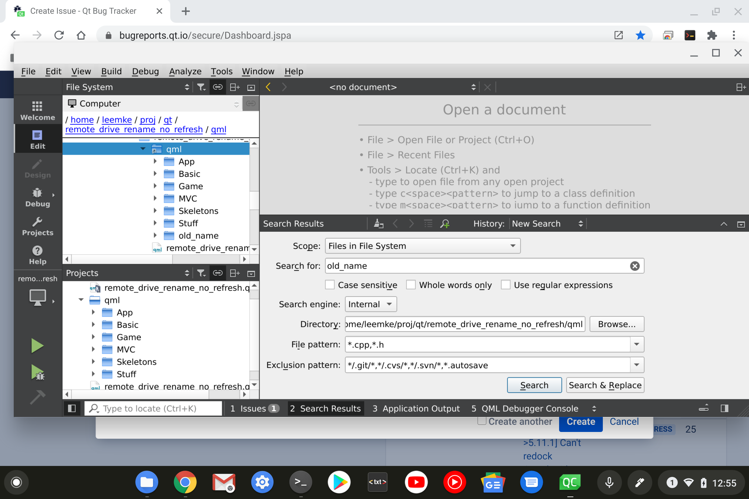Switch to the Projects mode wrench icon
The width and height of the screenshot is (749, 499).
(x=37, y=226)
